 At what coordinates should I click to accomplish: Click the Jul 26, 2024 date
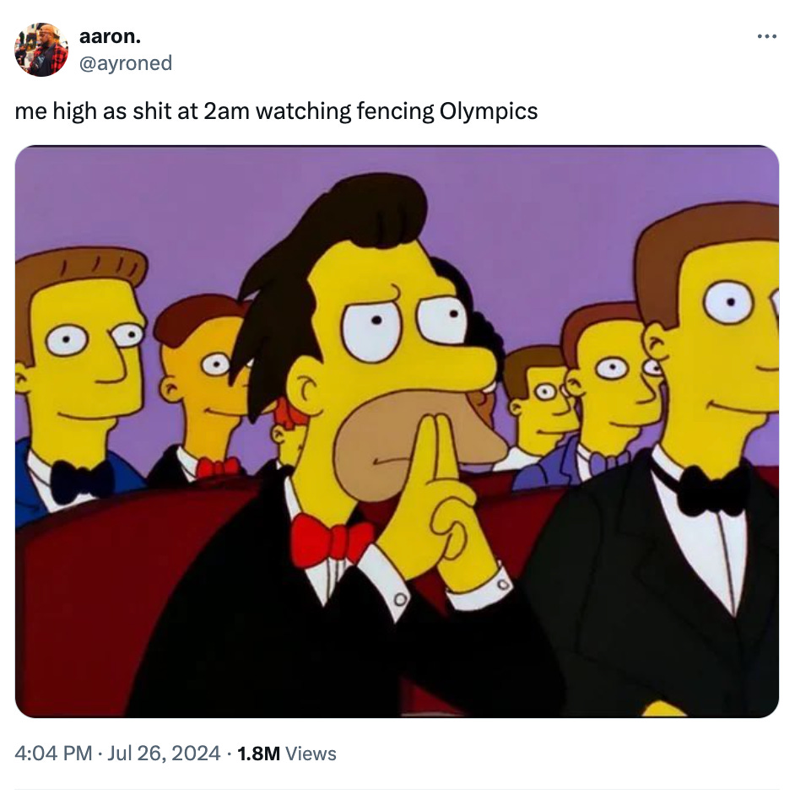(164, 754)
